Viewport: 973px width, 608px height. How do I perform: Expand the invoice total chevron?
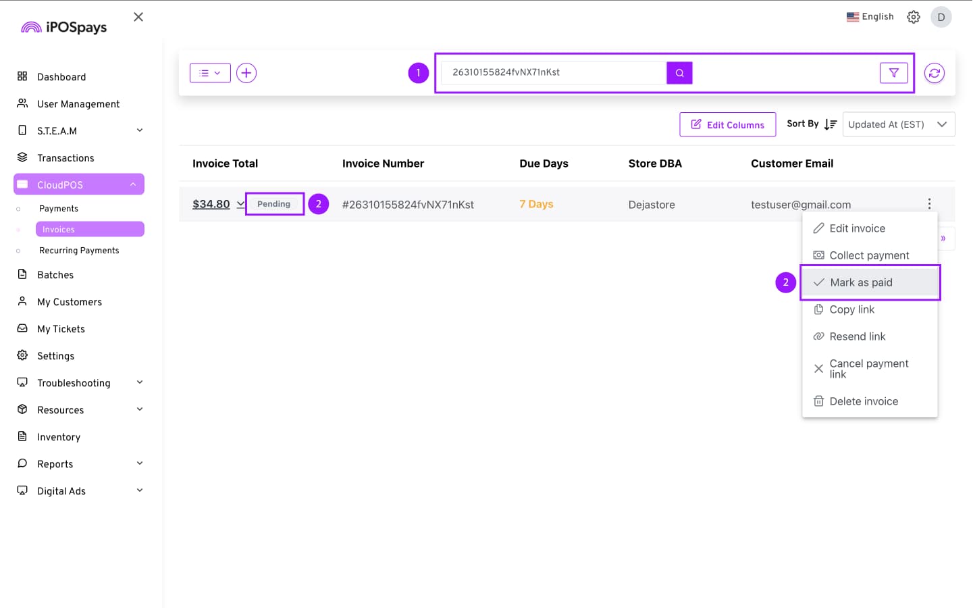coord(240,204)
